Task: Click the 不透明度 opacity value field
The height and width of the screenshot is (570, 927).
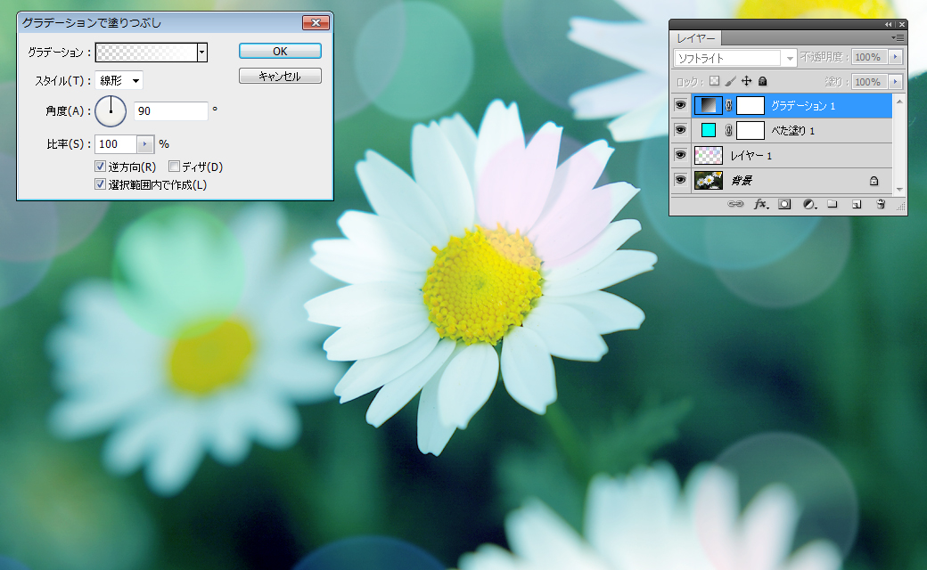Action: 870,57
